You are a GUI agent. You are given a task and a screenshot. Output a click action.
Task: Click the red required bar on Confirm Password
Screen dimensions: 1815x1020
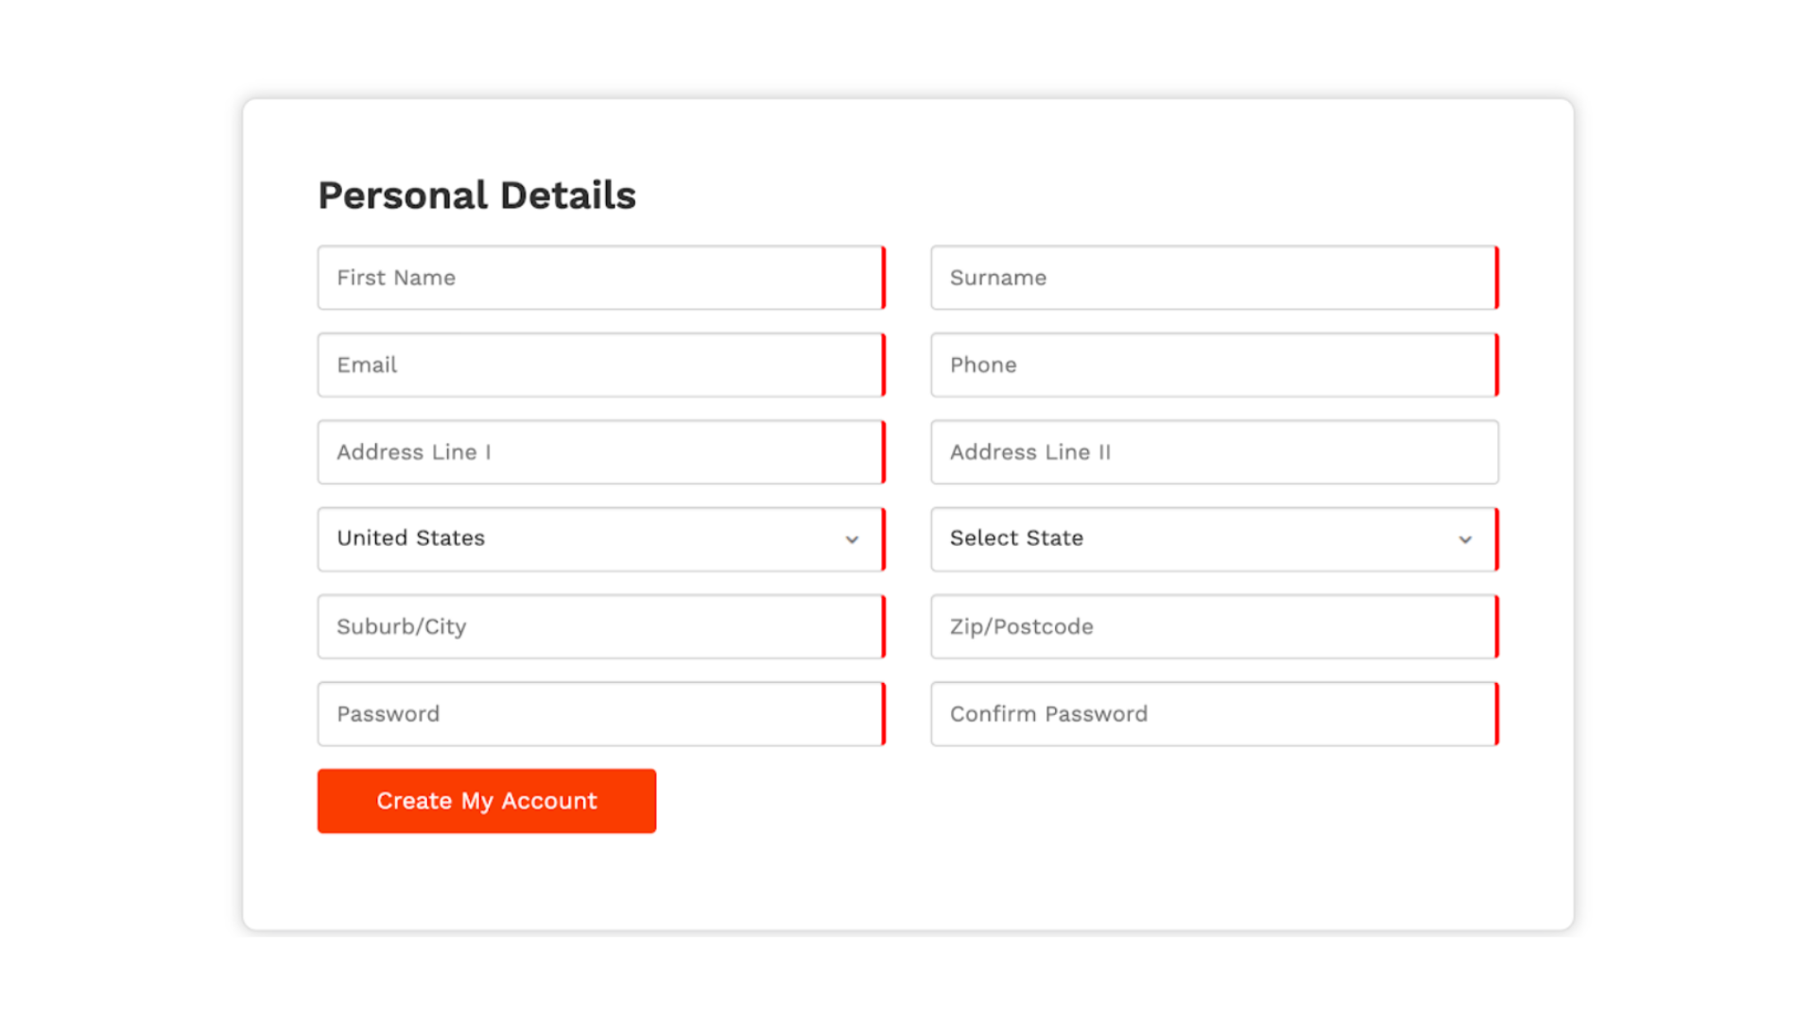point(1496,714)
